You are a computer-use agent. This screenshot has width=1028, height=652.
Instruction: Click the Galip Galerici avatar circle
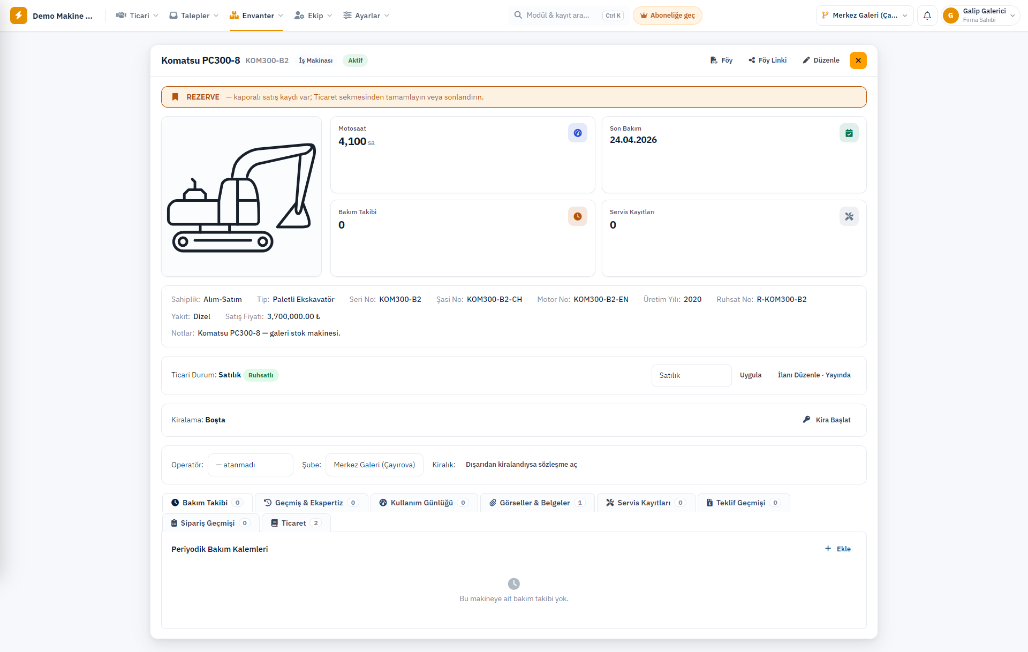[x=951, y=16]
